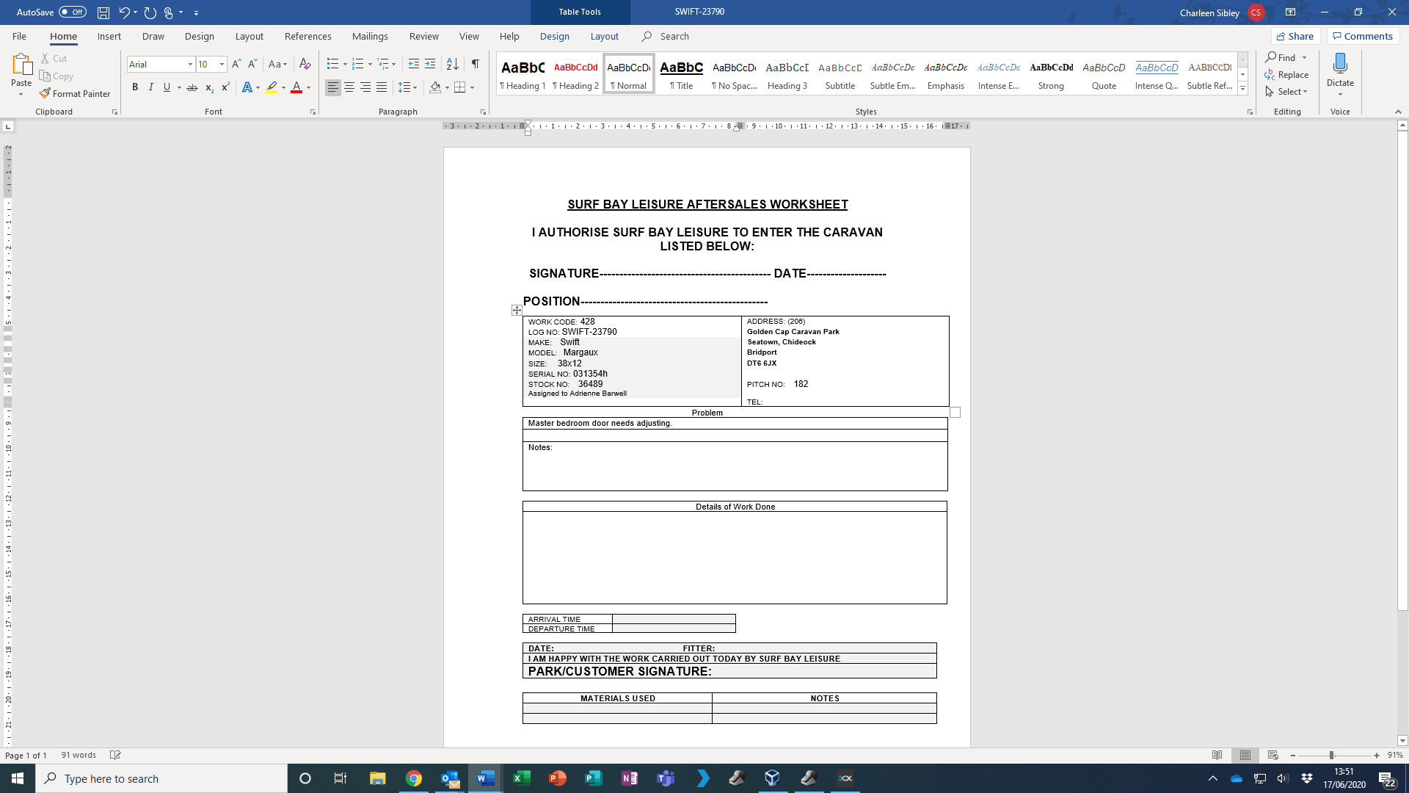Center align the paragraph text
The height and width of the screenshot is (793, 1409).
point(349,87)
